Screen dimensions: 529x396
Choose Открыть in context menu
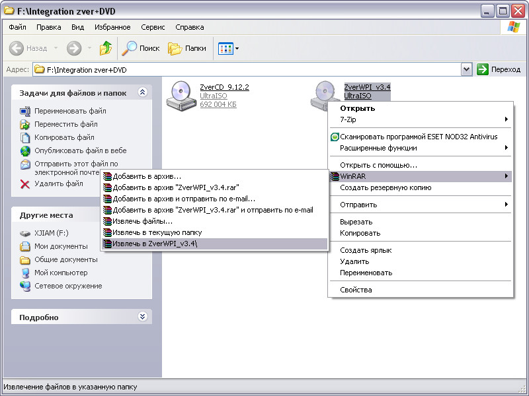coord(421,108)
